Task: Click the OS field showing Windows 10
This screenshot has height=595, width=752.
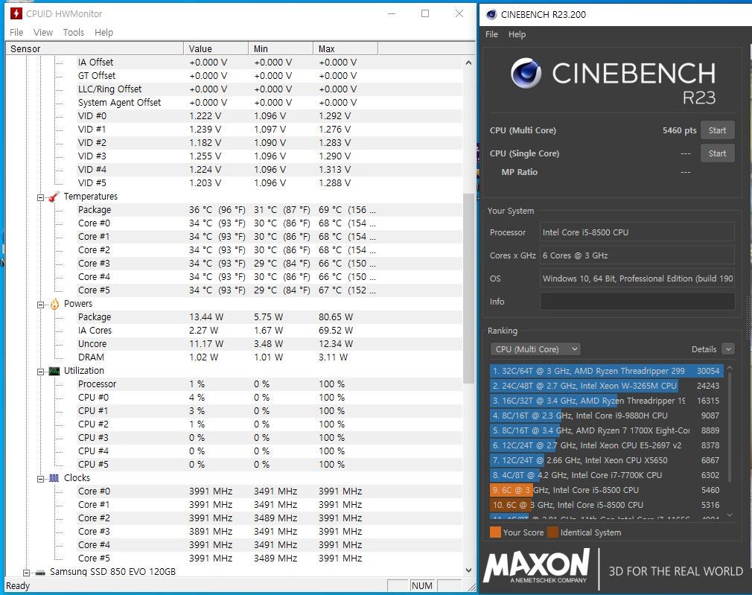Action: click(x=637, y=279)
